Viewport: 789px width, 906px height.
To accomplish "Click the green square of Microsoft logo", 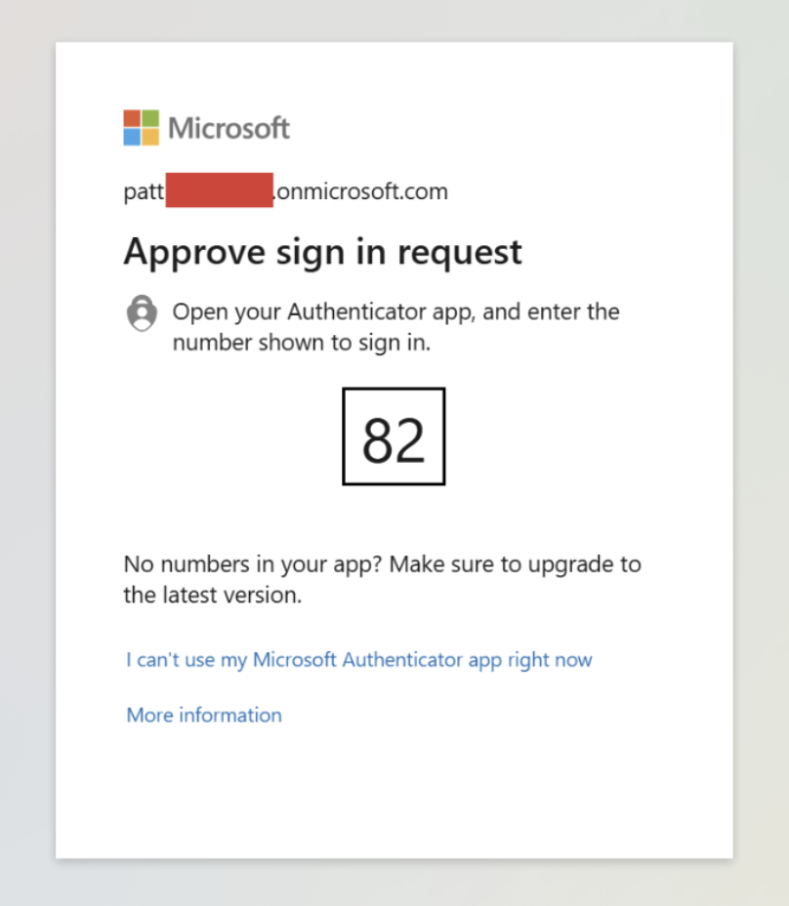I will tap(149, 119).
